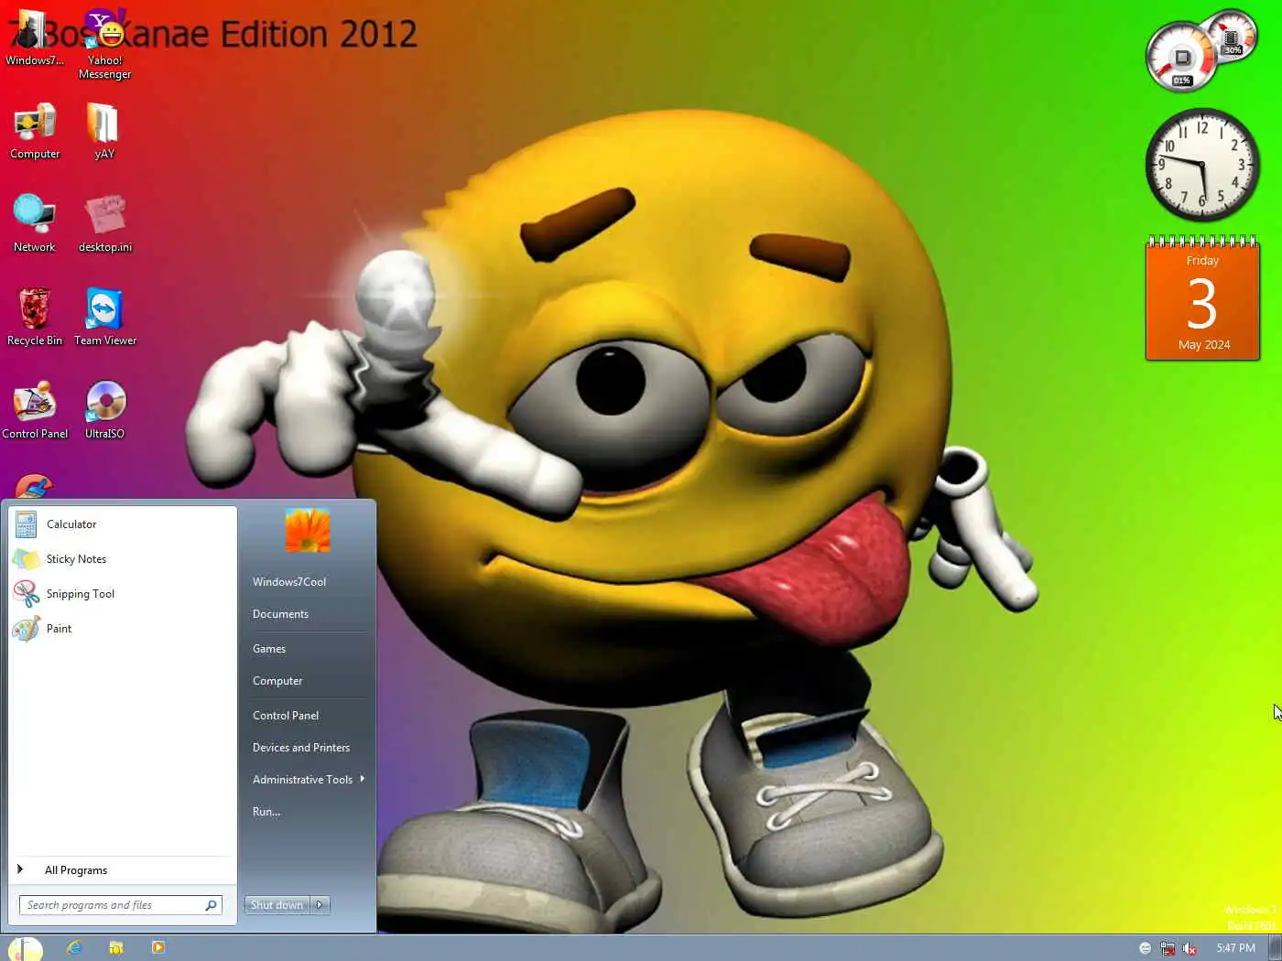
Task: Open Control Panel in Start menu right pane
Action: click(x=286, y=716)
